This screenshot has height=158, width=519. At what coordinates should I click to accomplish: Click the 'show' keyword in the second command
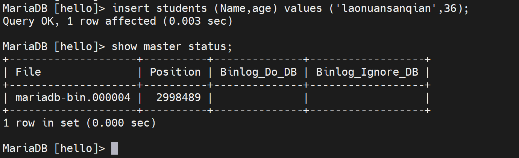(x=124, y=46)
